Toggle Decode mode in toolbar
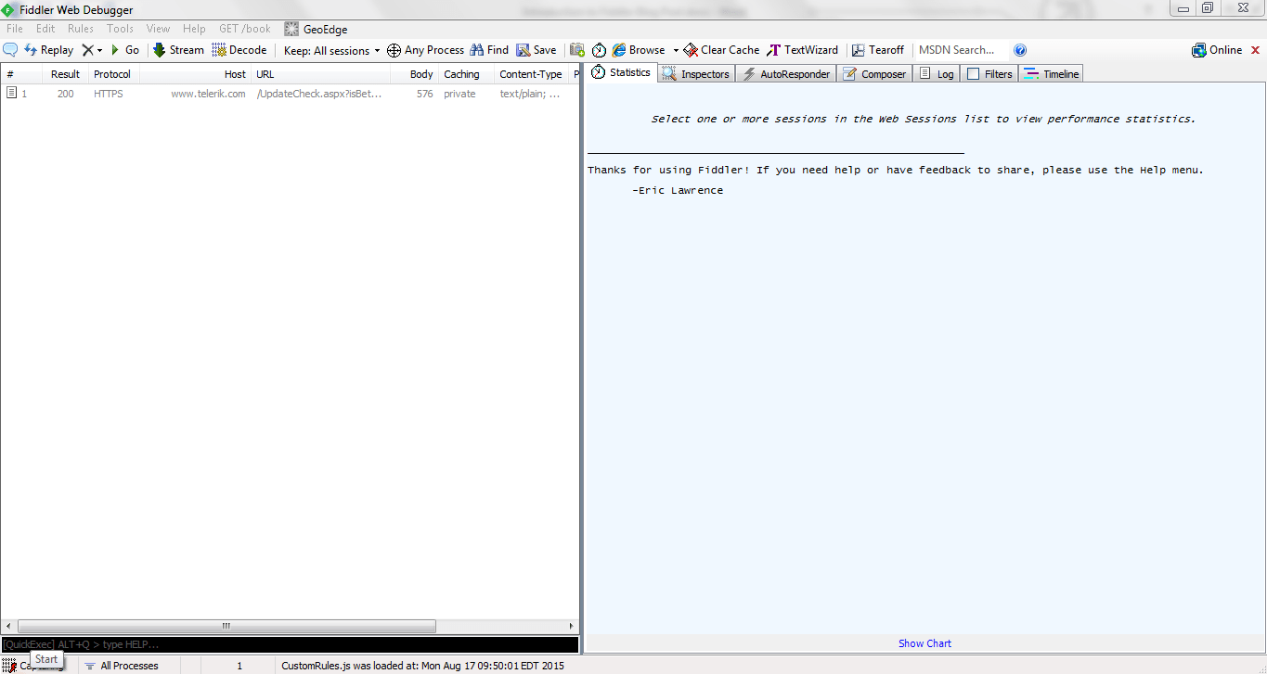 (x=239, y=50)
